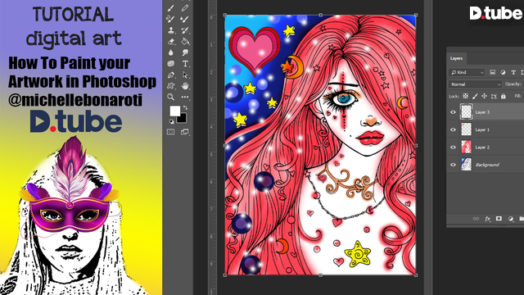
Task: Open the Normal blend mode dropdown
Action: coord(475,84)
